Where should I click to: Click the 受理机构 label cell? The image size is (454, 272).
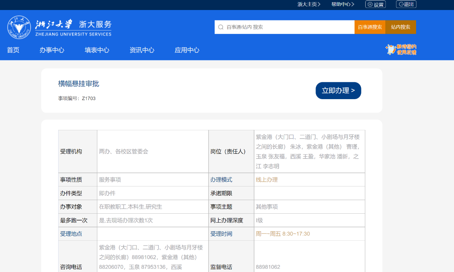tap(78, 151)
